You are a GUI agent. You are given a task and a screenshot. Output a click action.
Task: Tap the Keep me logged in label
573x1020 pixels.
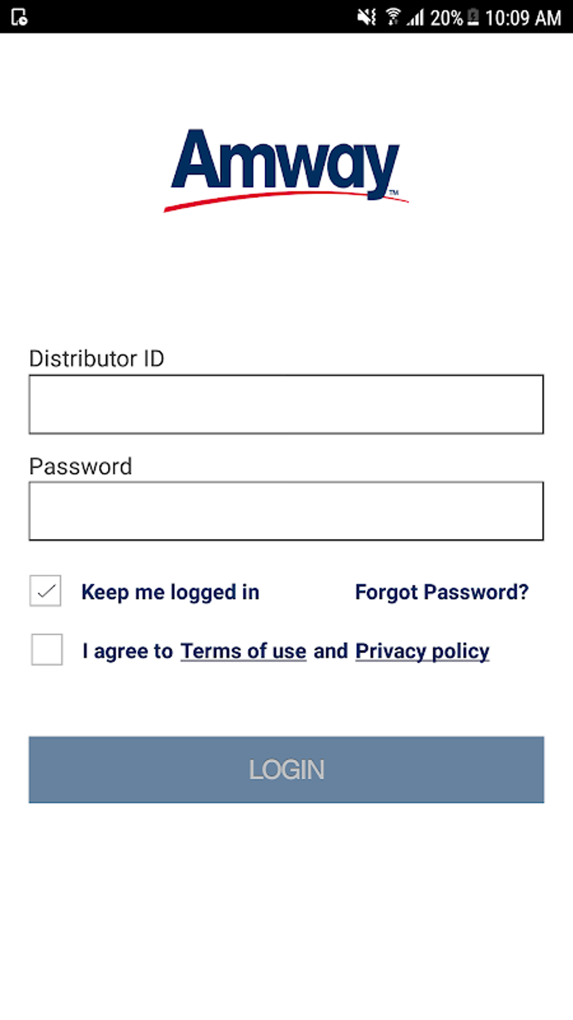click(x=170, y=592)
